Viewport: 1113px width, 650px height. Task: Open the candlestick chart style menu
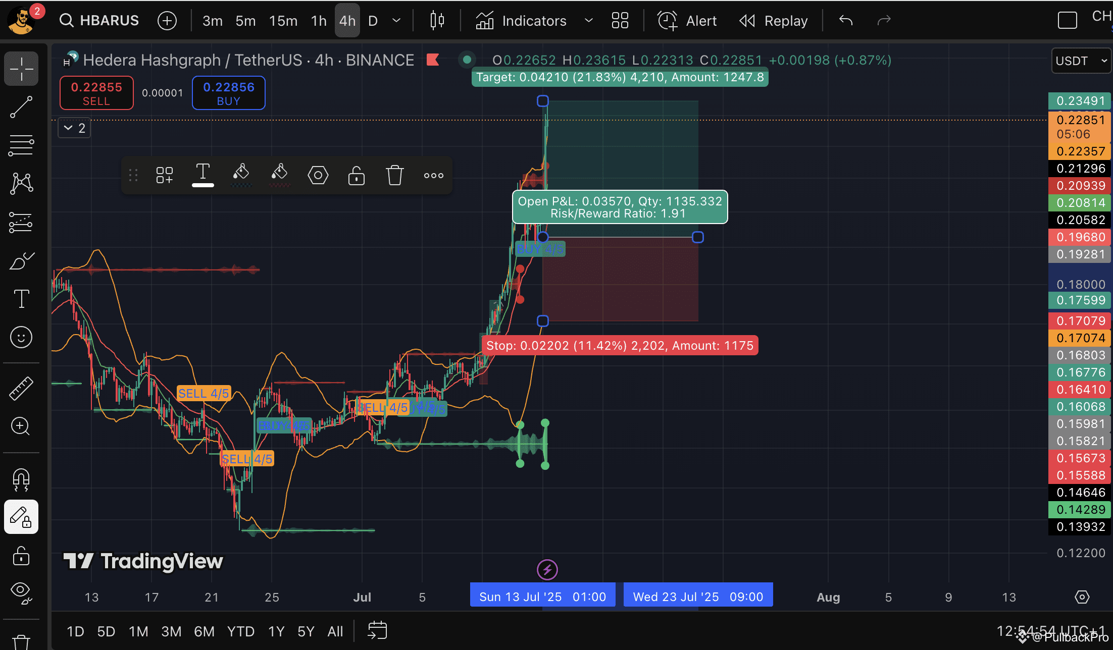(437, 21)
